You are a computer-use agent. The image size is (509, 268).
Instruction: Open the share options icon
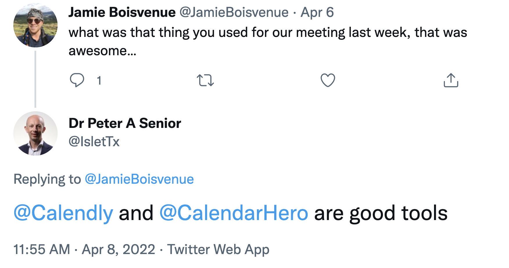[x=451, y=80]
